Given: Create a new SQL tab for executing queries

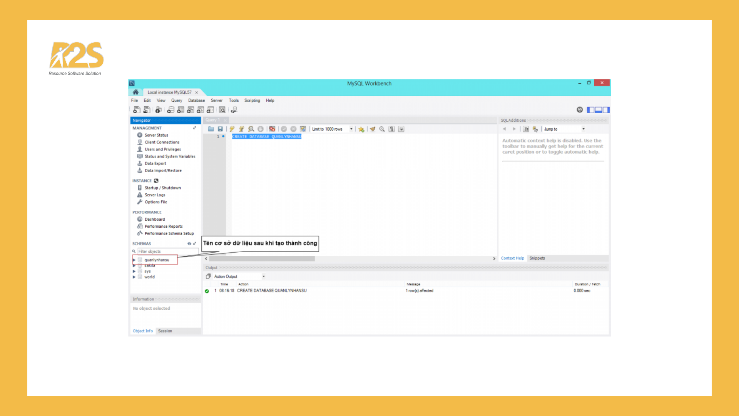Looking at the screenshot, I should click(137, 110).
